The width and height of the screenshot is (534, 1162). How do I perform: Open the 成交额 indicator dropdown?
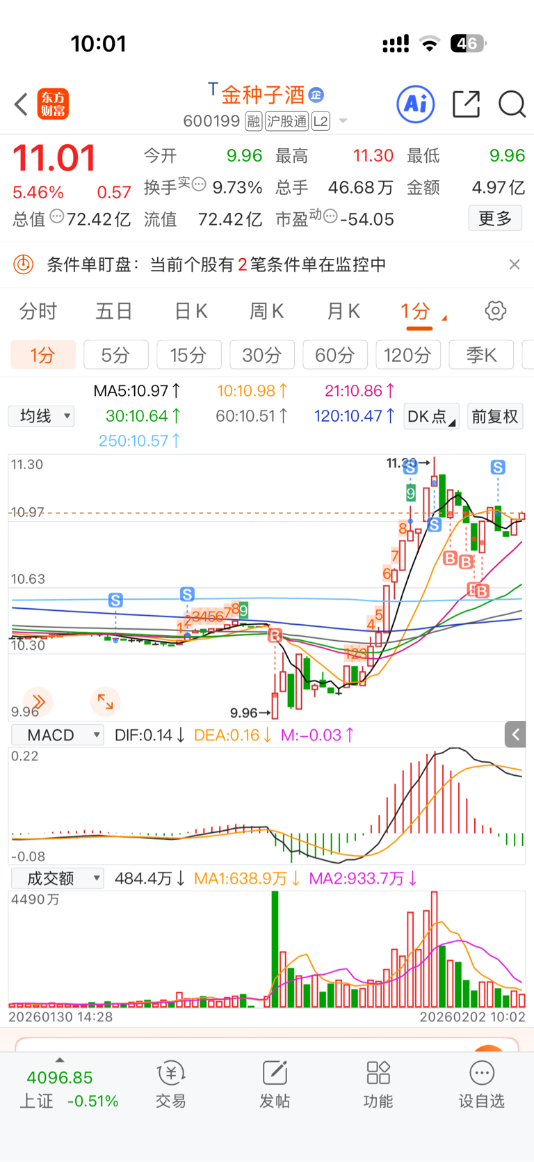[58, 878]
